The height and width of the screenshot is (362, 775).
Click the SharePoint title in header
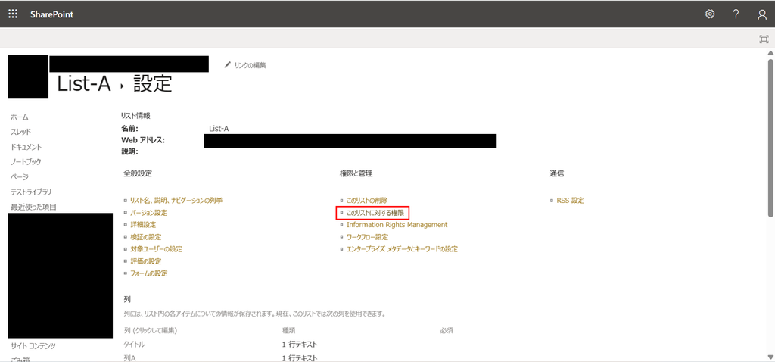(51, 14)
